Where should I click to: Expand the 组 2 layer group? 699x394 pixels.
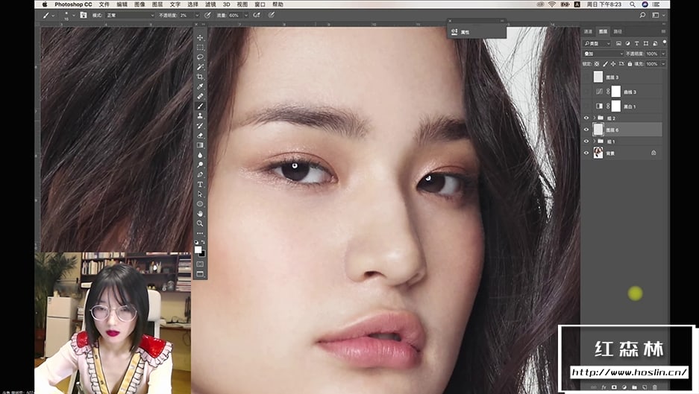pyautogui.click(x=595, y=118)
